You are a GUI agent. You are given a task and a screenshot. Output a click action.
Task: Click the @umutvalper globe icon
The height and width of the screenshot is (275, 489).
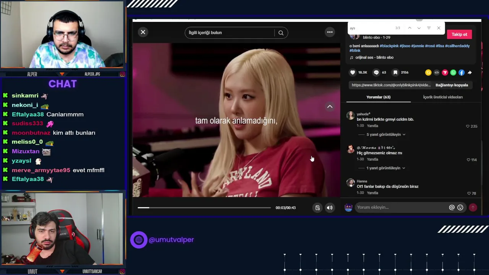139,240
